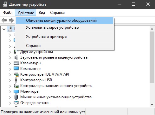Click the mouse icon beside Мыши
Image resolution: width=155 pixels, height=115 pixels.
click(x=16, y=97)
